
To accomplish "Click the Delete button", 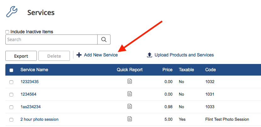I will click(x=54, y=56).
